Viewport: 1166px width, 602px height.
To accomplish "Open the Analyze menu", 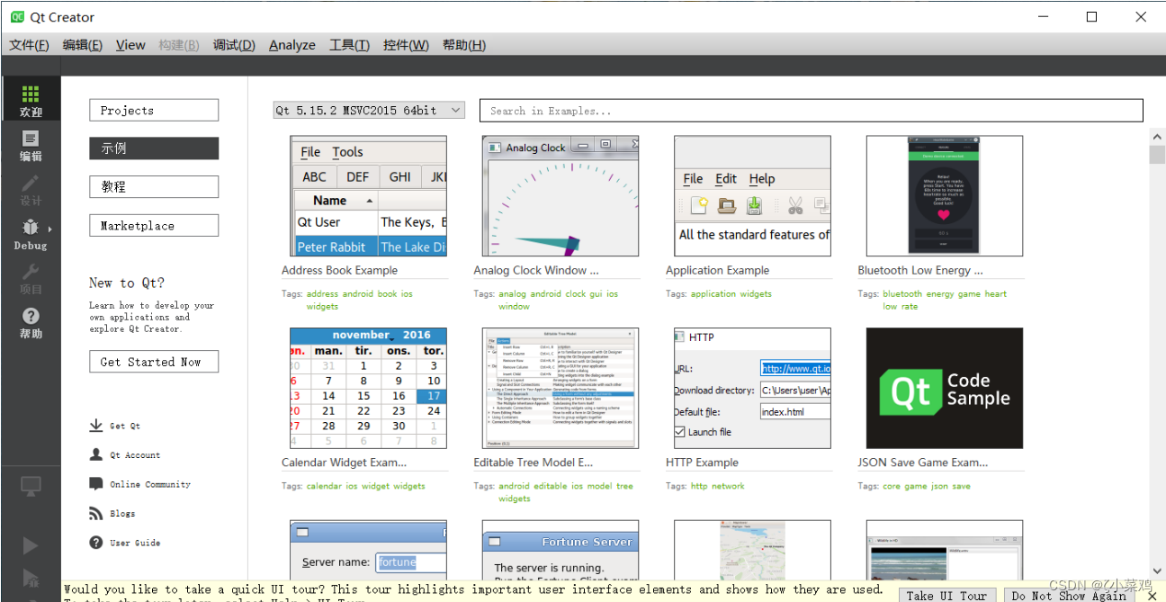I will 291,45.
